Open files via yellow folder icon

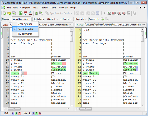click(9, 13)
